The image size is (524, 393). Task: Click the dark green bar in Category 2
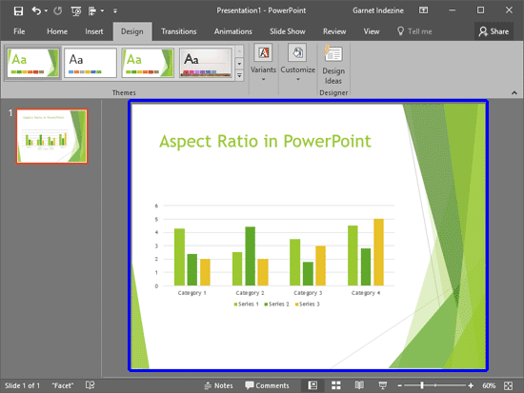pos(250,256)
